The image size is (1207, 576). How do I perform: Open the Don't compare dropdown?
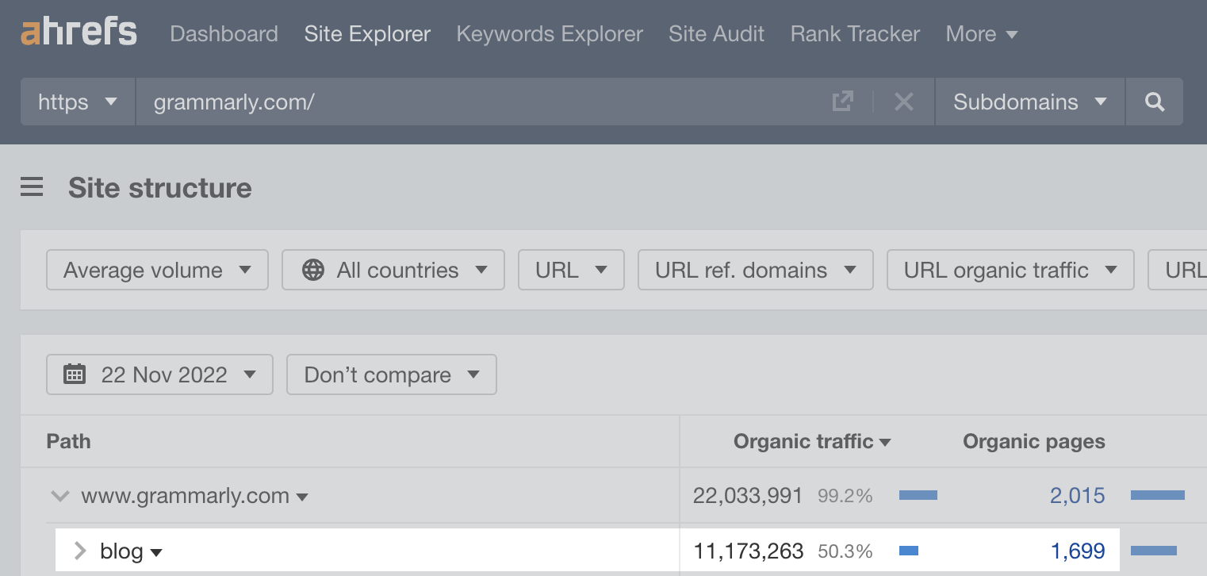point(391,374)
